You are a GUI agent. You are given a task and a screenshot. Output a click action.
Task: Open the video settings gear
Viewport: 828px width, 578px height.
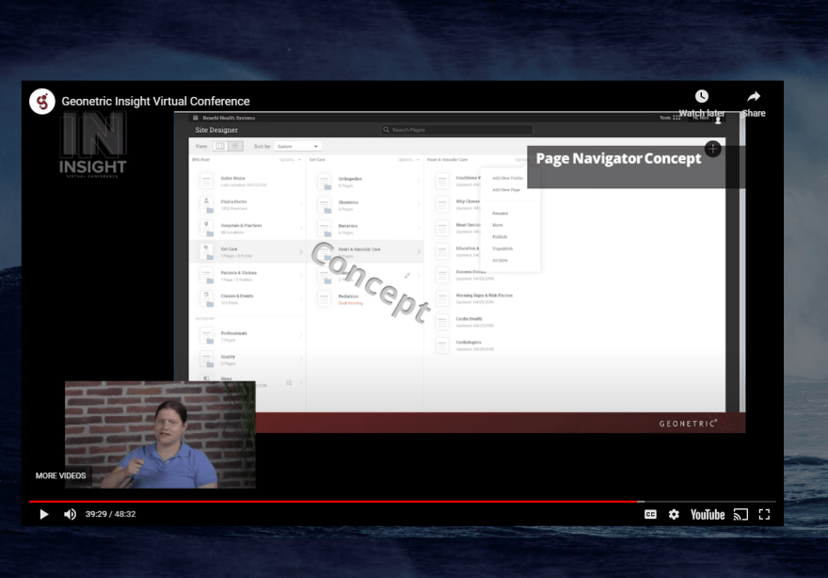674,514
